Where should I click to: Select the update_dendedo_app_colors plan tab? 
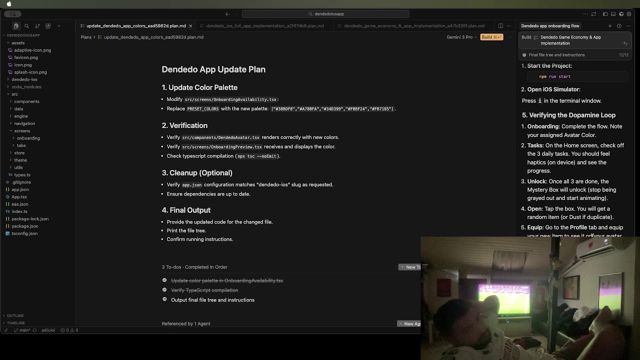pos(136,25)
